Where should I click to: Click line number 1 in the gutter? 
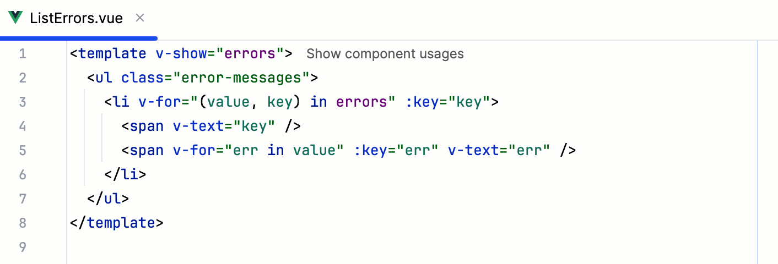click(x=23, y=54)
